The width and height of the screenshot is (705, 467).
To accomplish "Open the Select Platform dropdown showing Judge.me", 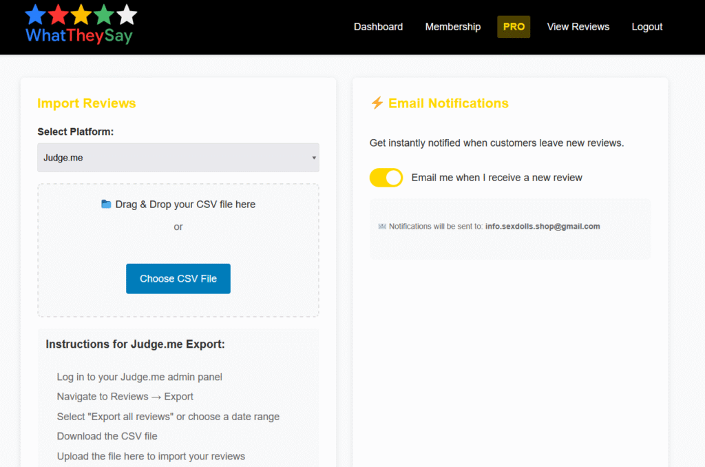I will (x=178, y=158).
